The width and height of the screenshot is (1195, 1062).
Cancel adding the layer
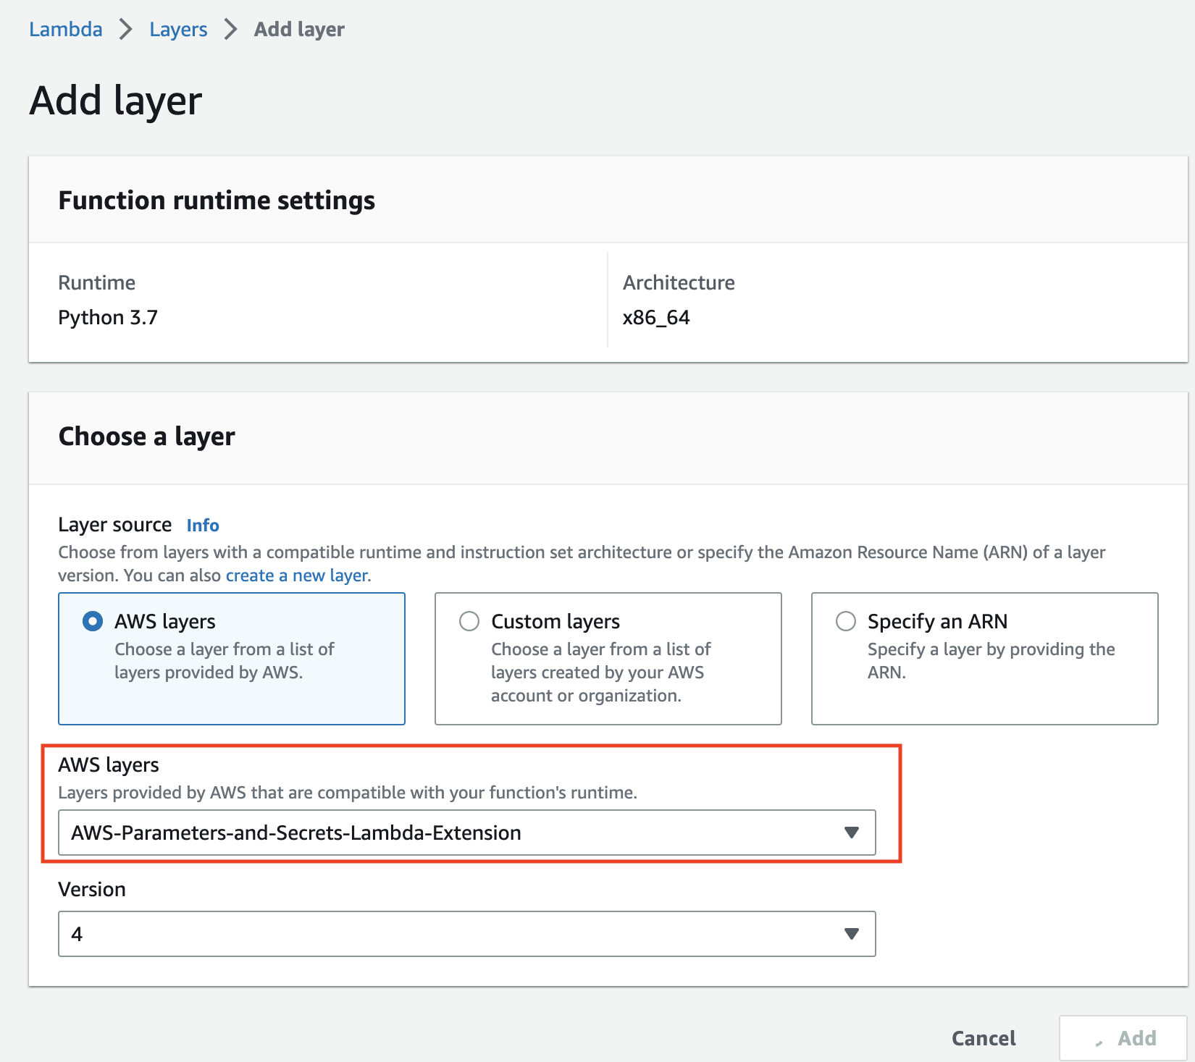(984, 1038)
